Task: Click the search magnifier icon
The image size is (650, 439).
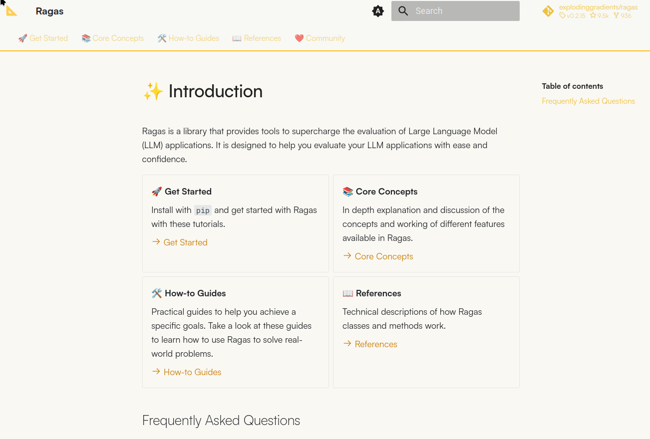Action: [x=403, y=11]
